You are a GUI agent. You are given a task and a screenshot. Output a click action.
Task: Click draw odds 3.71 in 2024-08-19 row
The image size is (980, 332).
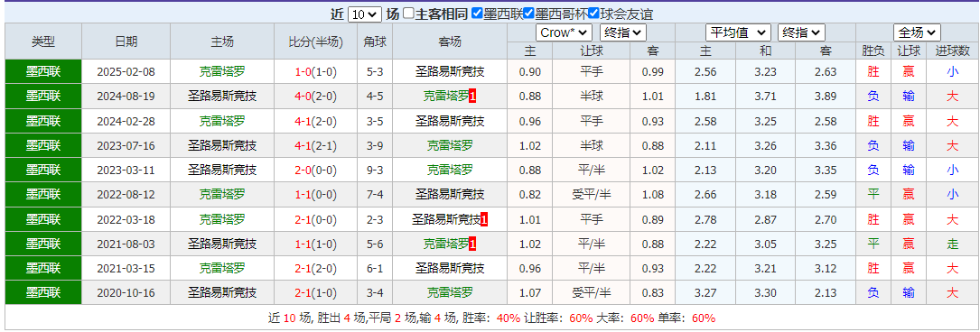tap(765, 97)
